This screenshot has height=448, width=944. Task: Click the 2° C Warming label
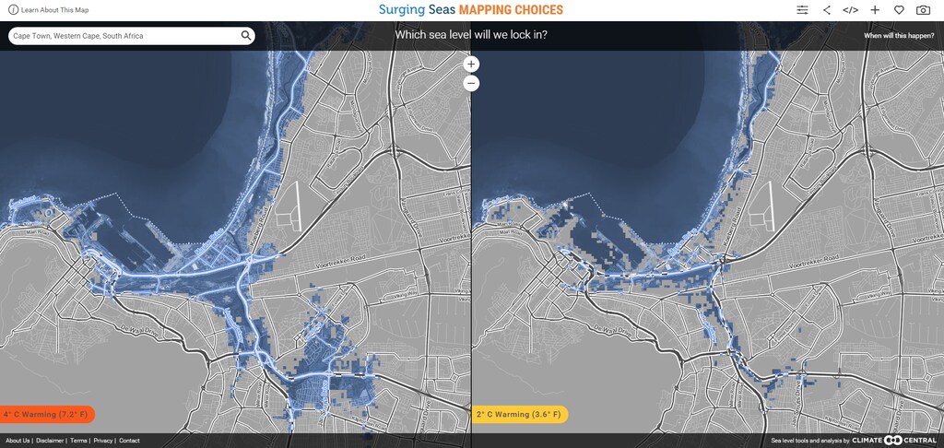click(519, 414)
